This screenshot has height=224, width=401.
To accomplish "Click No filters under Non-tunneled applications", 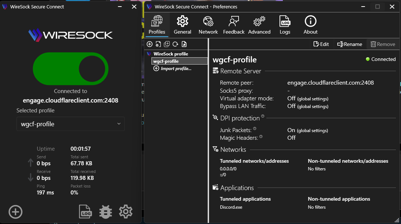I will pyautogui.click(x=316, y=207).
